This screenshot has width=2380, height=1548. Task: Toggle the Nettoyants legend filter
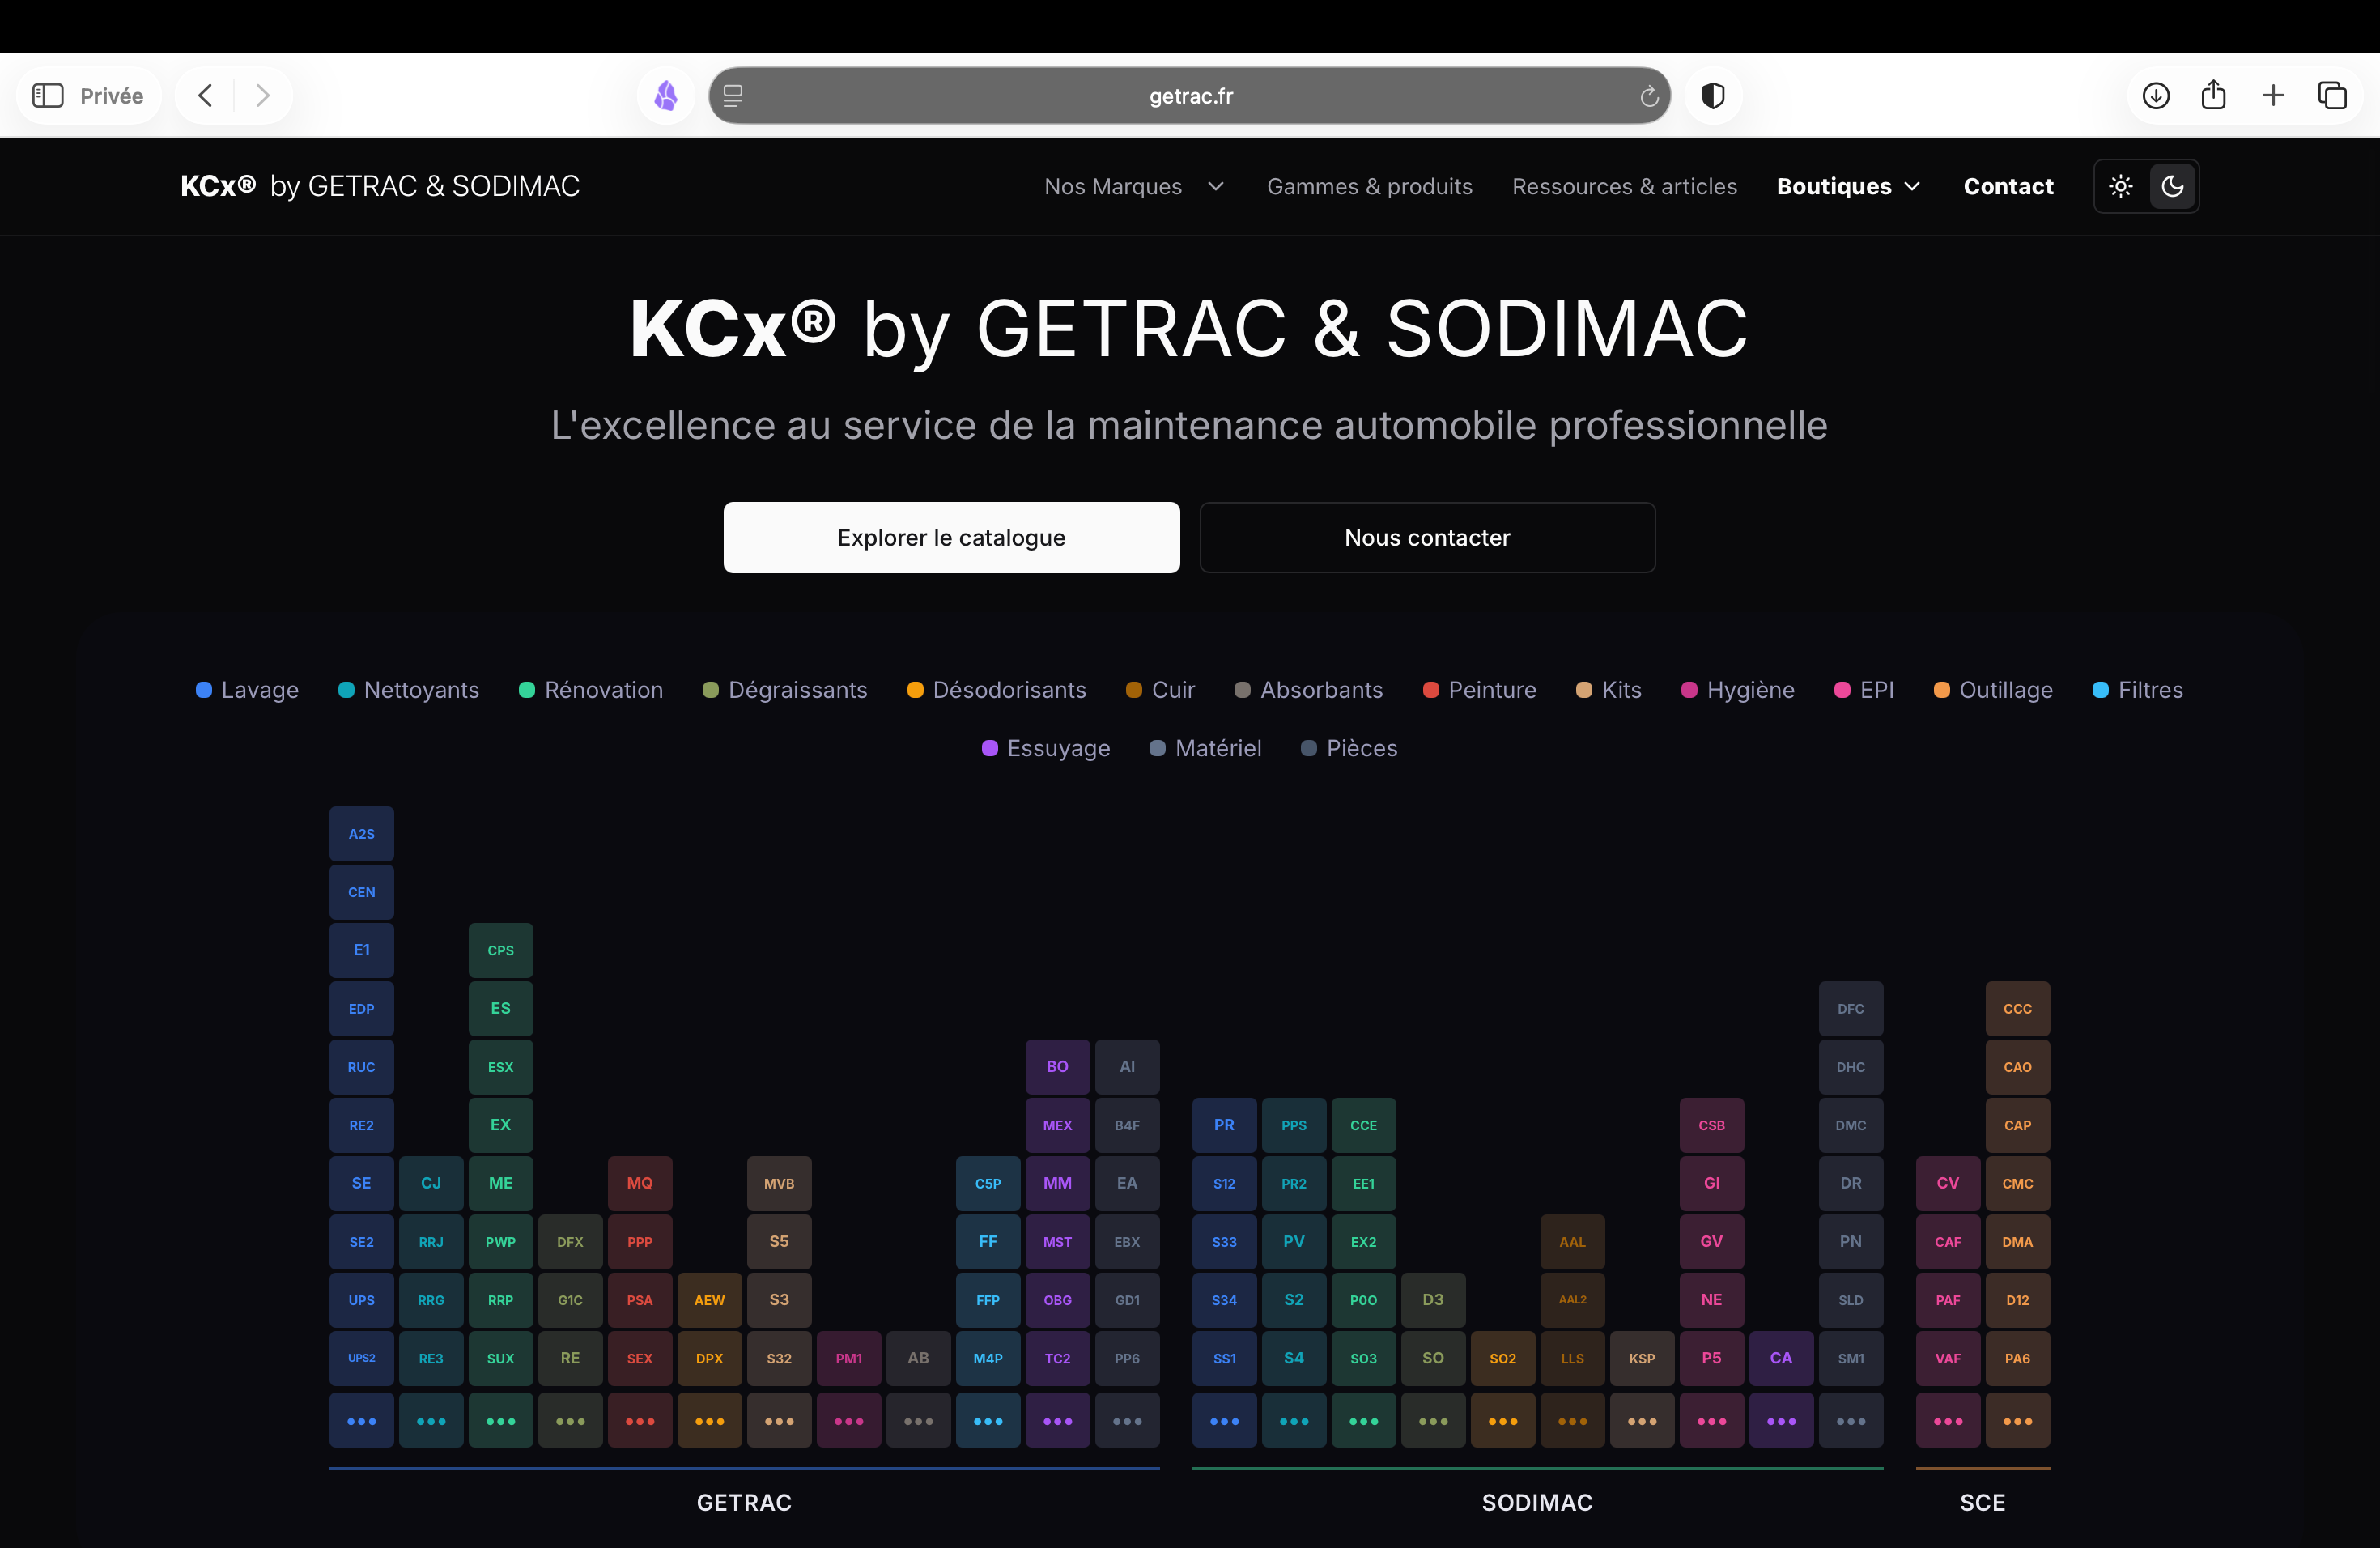[x=409, y=690]
